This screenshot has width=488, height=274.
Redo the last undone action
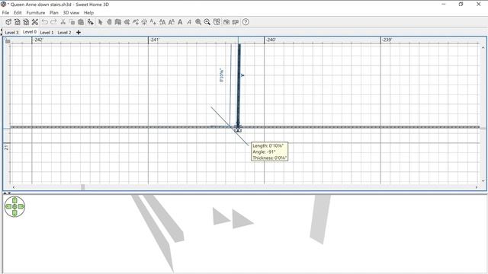53,22
